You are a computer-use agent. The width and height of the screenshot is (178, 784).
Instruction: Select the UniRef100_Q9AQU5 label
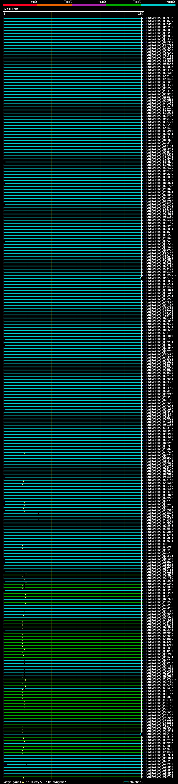coord(160,97)
